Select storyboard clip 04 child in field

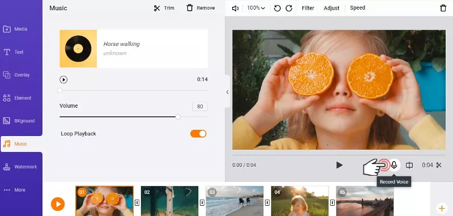click(300, 201)
